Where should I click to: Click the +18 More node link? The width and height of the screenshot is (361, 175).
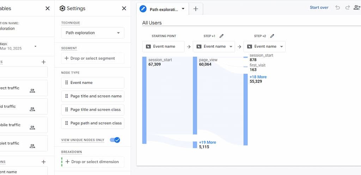point(258,77)
